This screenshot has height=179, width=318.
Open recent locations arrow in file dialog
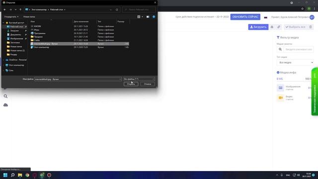(15, 9)
